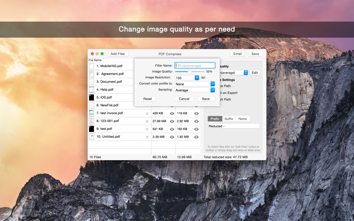
Task: Click Reset button in filter dialog
Action: click(148, 99)
